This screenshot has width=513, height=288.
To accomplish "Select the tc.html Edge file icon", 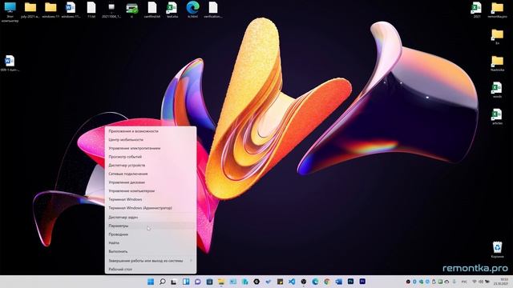I will [x=192, y=10].
